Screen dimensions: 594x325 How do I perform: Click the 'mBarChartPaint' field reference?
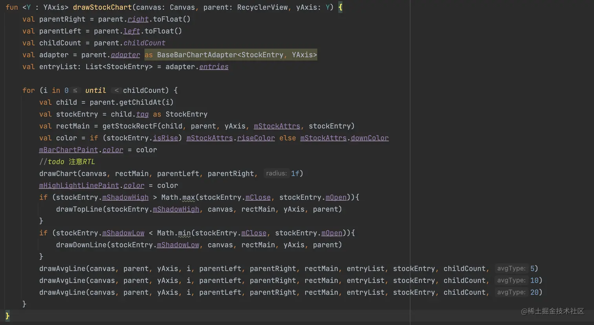pyautogui.click(x=68, y=150)
